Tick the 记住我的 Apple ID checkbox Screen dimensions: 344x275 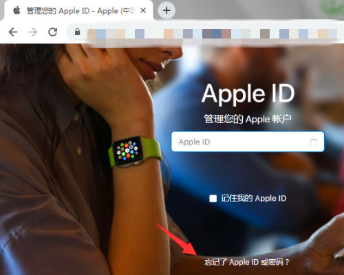click(213, 199)
